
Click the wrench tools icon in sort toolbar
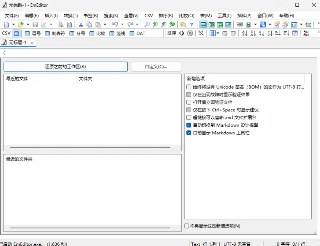coord(201,33)
